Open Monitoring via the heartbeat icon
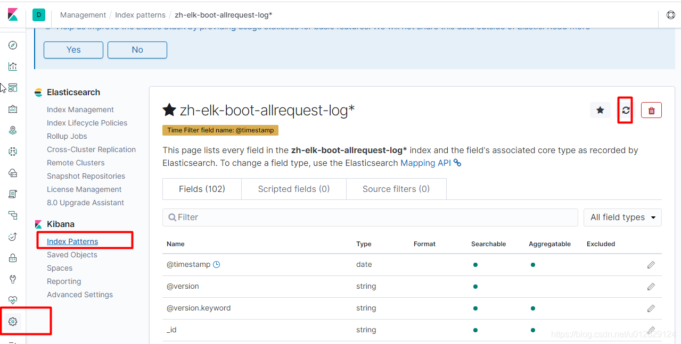The width and height of the screenshot is (681, 344). [13, 300]
